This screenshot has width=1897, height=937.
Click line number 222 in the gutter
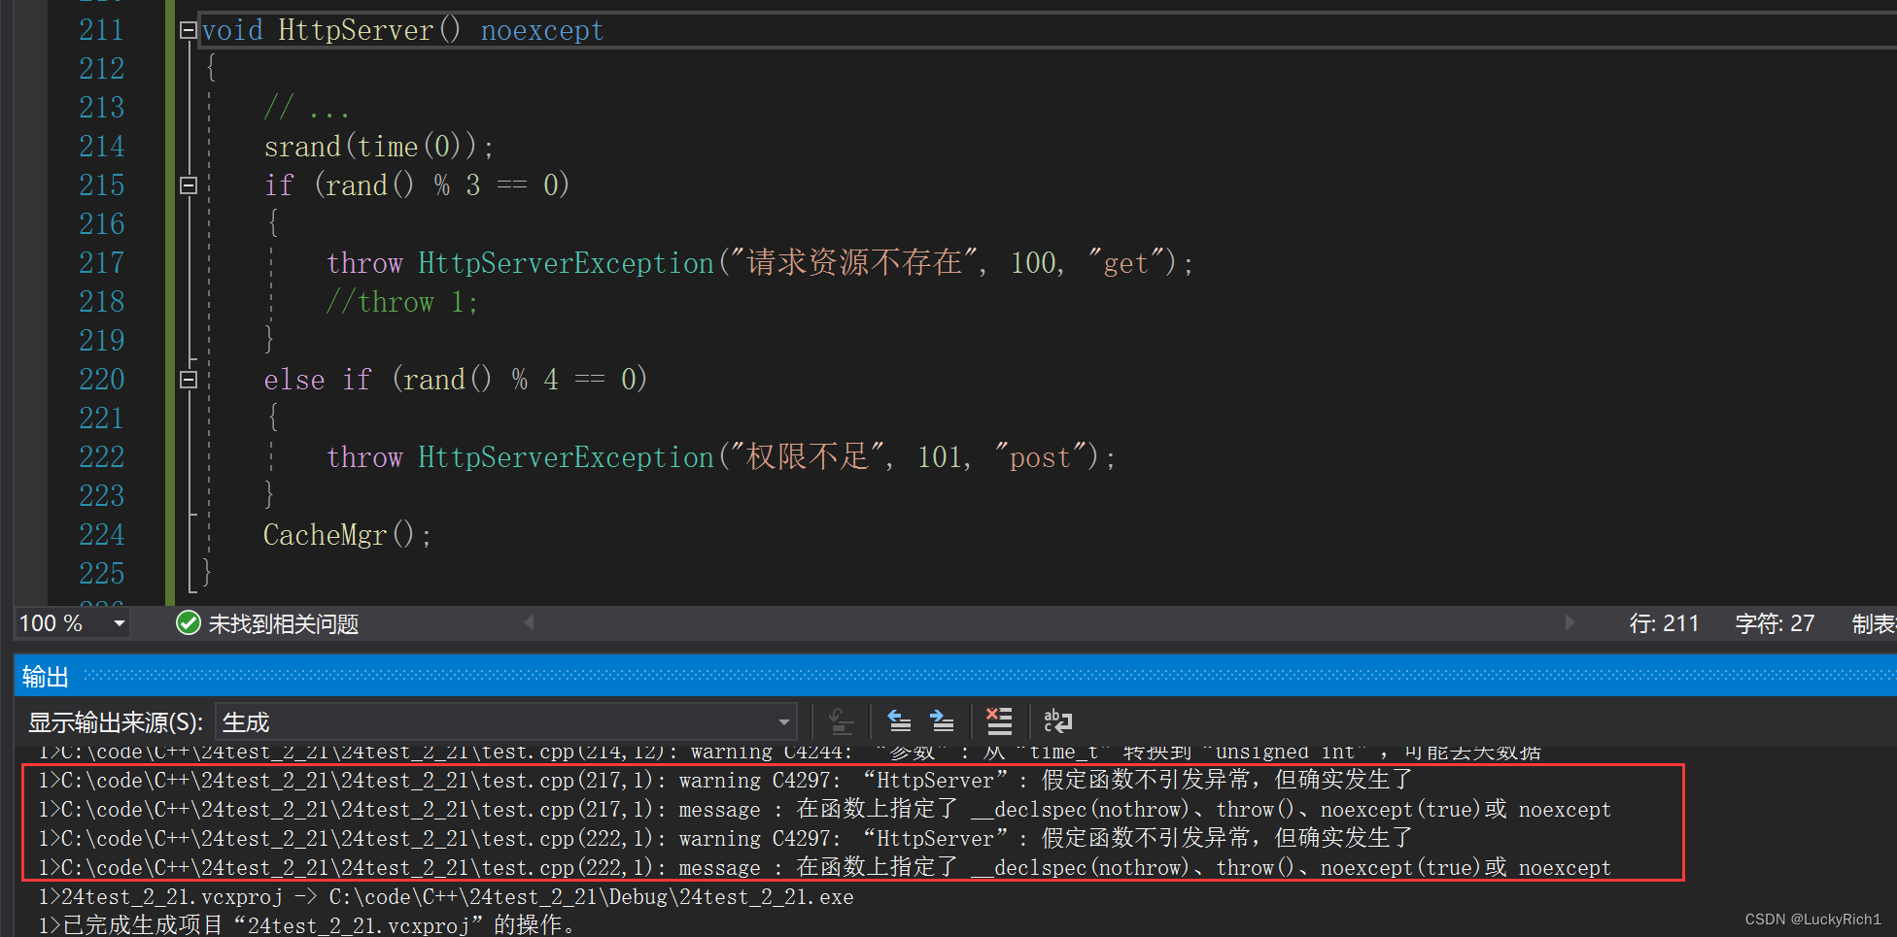click(x=102, y=457)
